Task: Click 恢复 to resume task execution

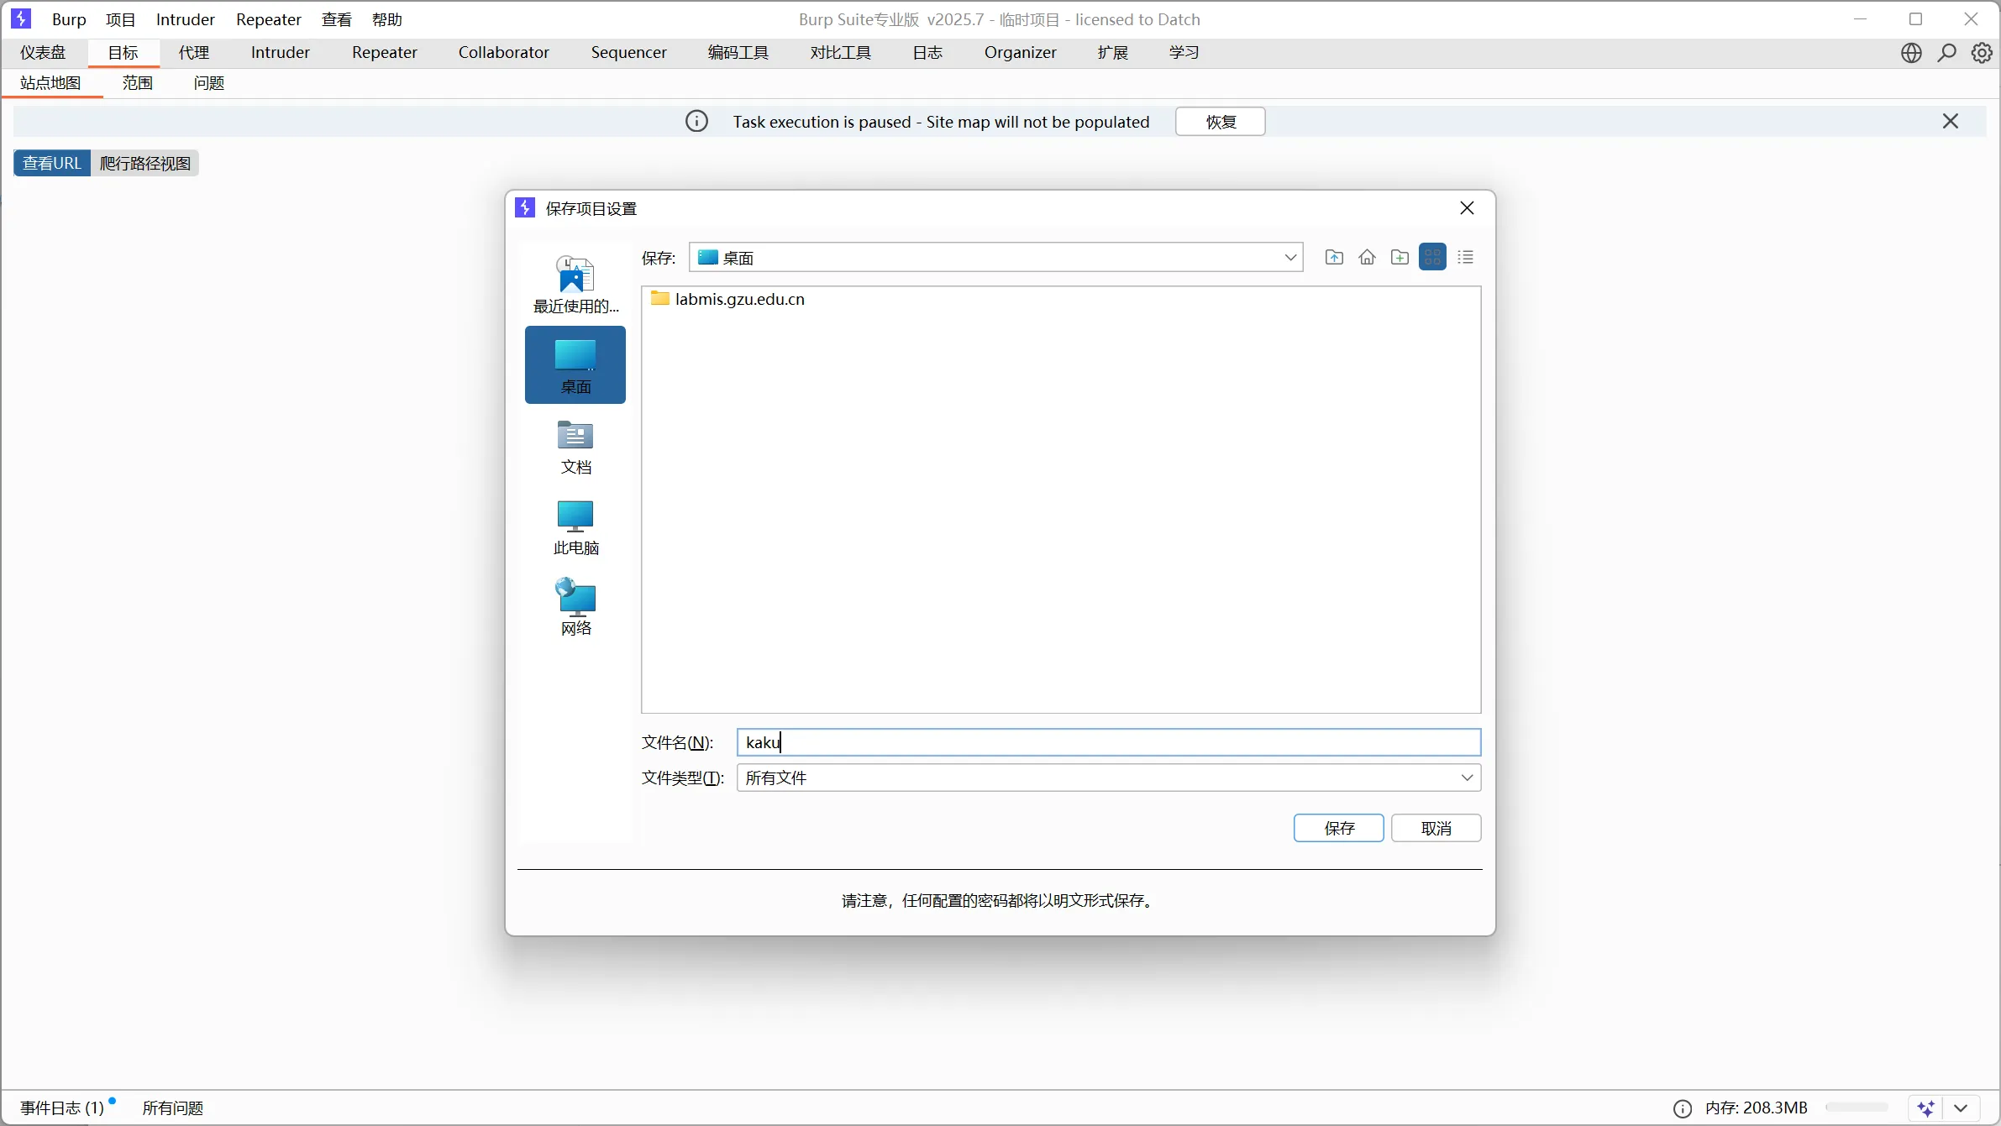Action: 1220,122
